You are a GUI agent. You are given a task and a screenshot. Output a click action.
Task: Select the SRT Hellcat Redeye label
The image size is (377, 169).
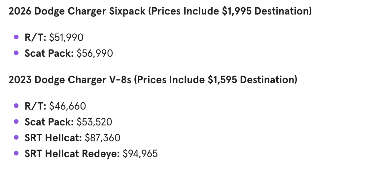[72, 153]
